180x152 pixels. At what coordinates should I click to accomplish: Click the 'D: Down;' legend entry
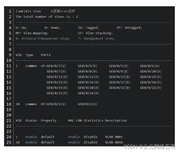click(52, 28)
